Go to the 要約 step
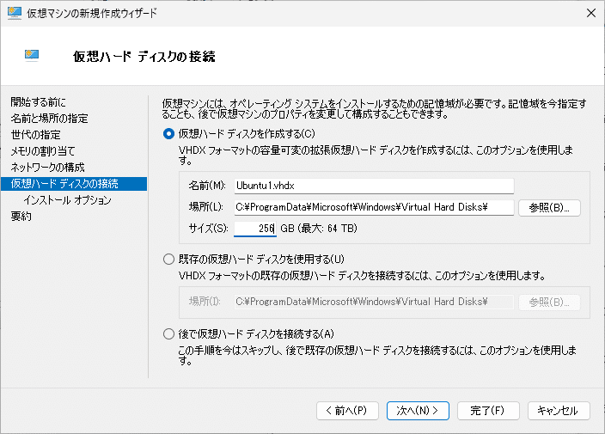605x434 pixels. pyautogui.click(x=21, y=216)
